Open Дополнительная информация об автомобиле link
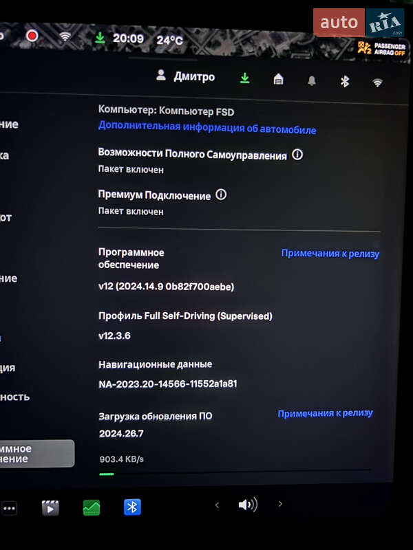The image size is (413, 550). click(x=207, y=127)
